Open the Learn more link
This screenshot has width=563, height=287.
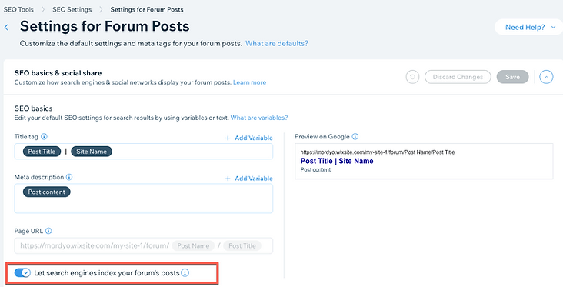click(x=249, y=82)
